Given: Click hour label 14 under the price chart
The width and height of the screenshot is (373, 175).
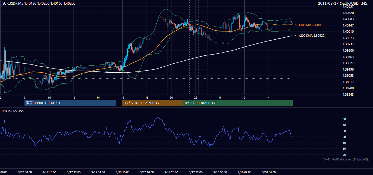Looking at the screenshot, I should [x=98, y=97].
